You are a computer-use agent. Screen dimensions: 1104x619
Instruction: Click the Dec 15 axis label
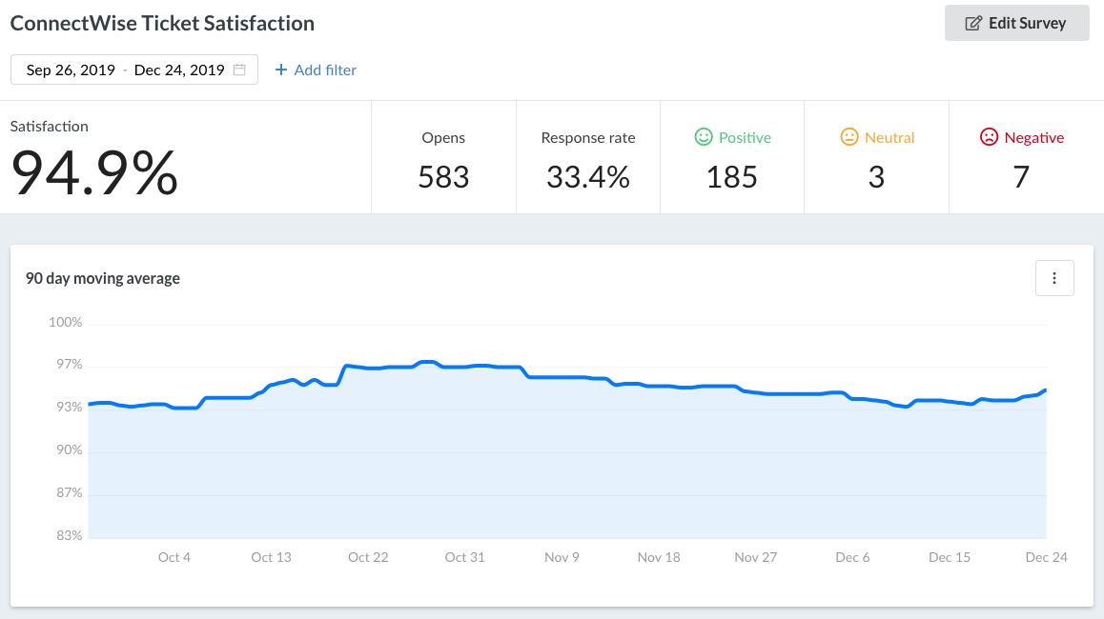pyautogui.click(x=950, y=557)
